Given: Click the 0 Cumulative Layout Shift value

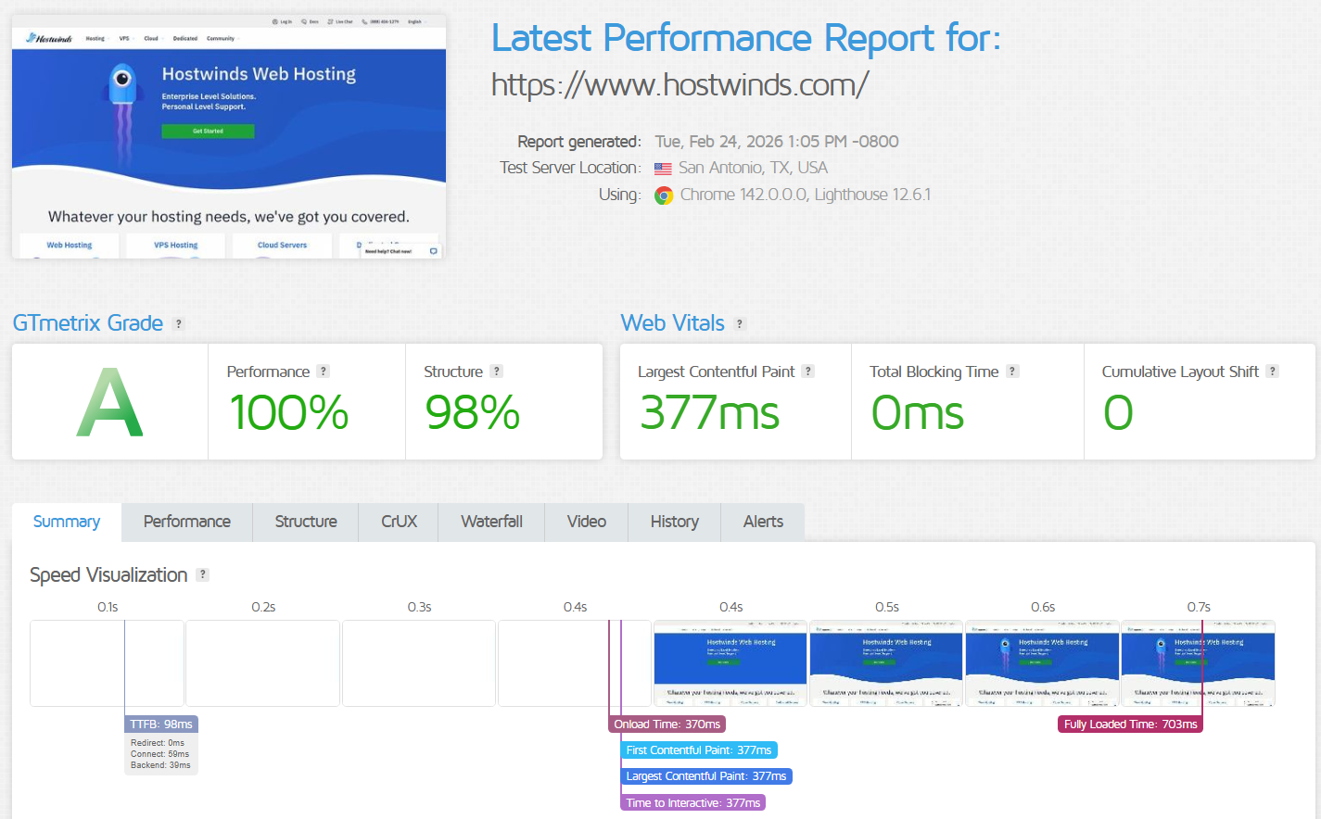Looking at the screenshot, I should [x=1118, y=413].
